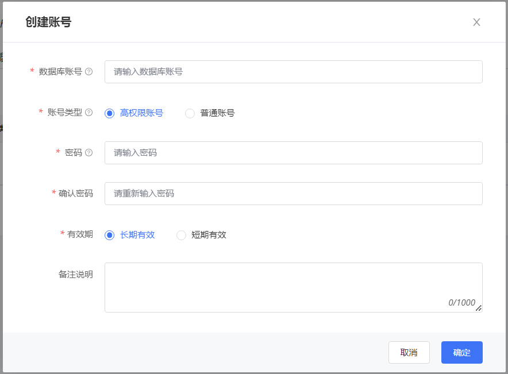Click the 创建账号 dialog title
Screen dimensions: 508x374
48,22
